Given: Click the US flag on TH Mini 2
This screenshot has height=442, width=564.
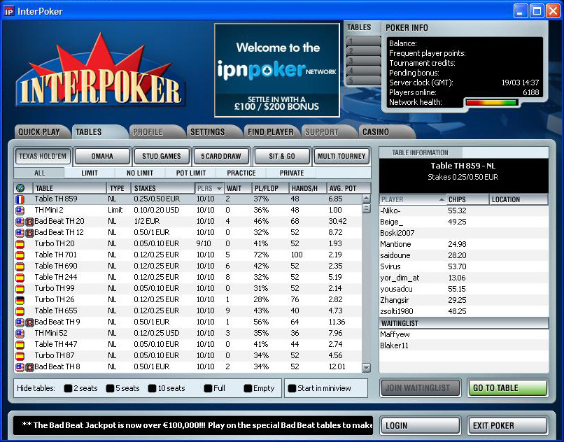Looking at the screenshot, I should pyautogui.click(x=20, y=210).
